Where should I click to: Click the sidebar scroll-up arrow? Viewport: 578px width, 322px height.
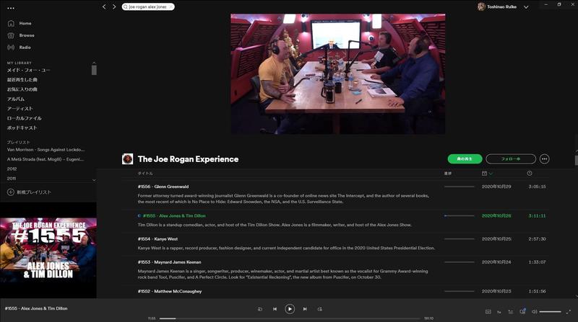coord(94,63)
